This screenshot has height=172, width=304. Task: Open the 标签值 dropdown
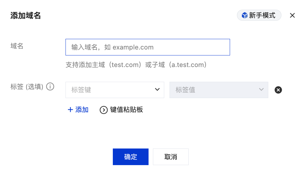pyautogui.click(x=219, y=90)
